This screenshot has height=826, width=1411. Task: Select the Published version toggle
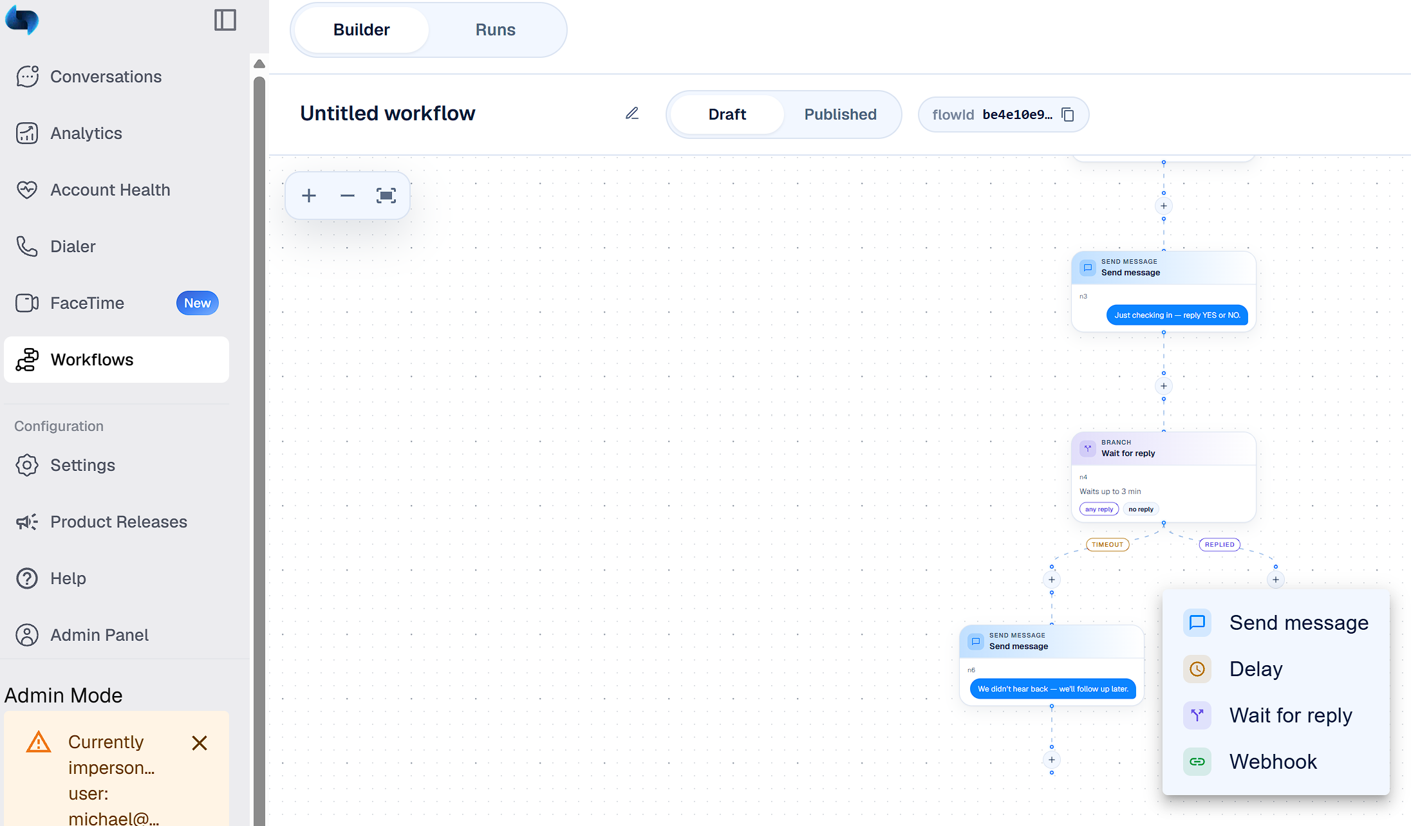point(840,115)
